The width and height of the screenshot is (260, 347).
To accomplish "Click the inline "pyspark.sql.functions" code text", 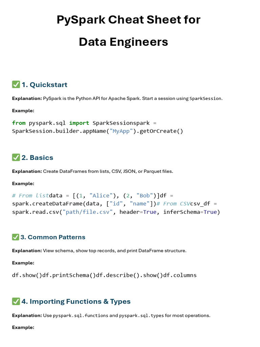I will pyautogui.click(x=81, y=315).
